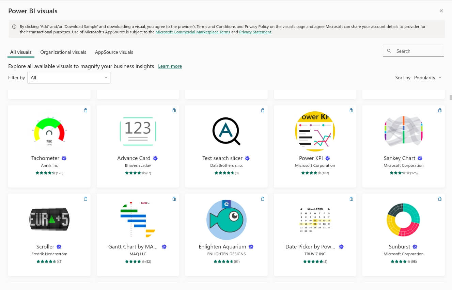Click the certified badge next to Advance Card

point(155,158)
